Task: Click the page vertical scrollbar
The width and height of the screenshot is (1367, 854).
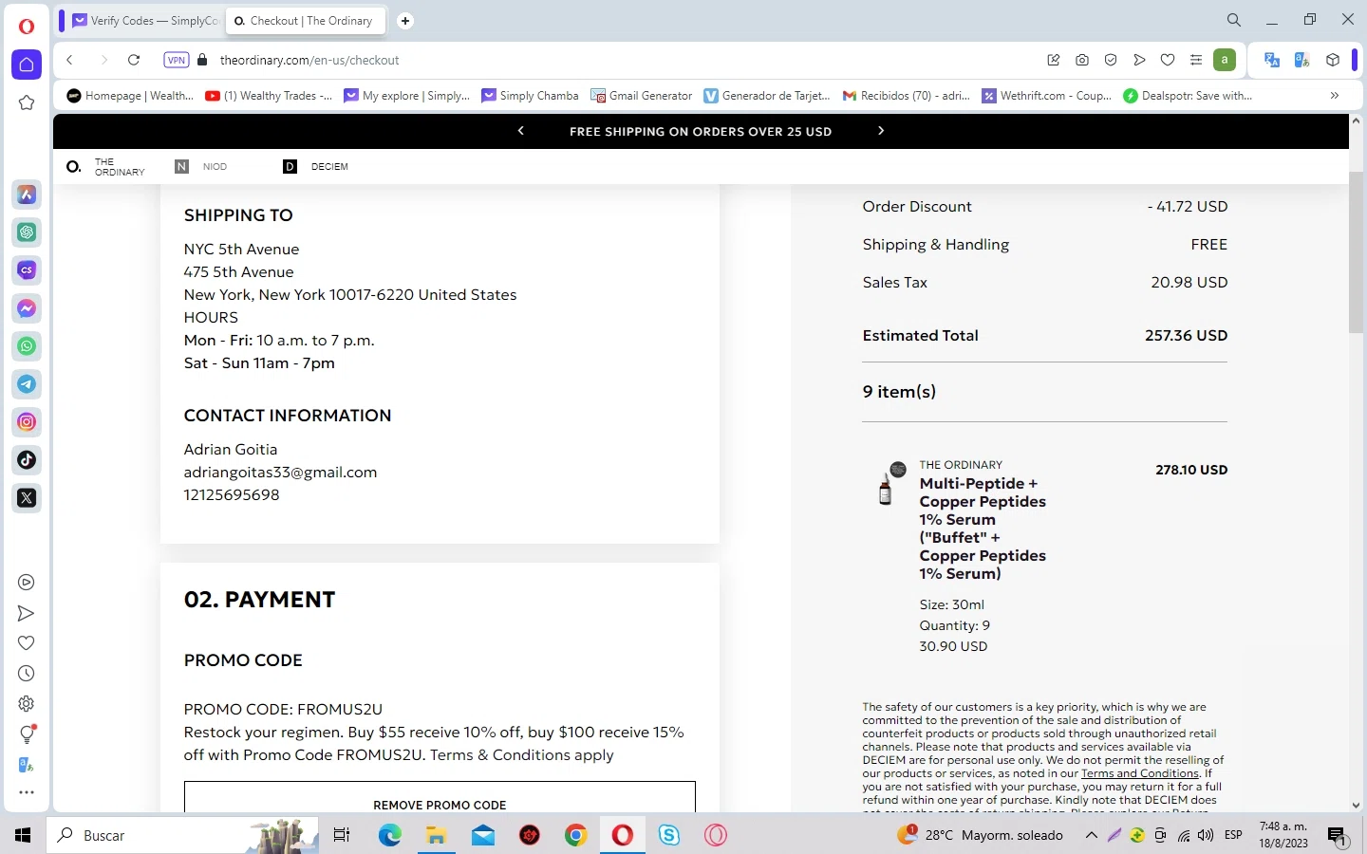Action: tap(1356, 252)
